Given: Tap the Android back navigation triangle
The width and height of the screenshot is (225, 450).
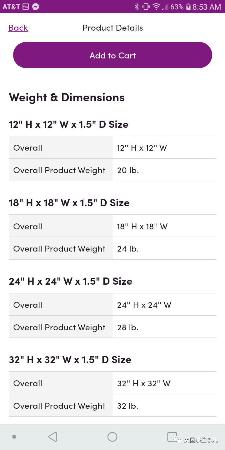Looking at the screenshot, I should tap(53, 437).
